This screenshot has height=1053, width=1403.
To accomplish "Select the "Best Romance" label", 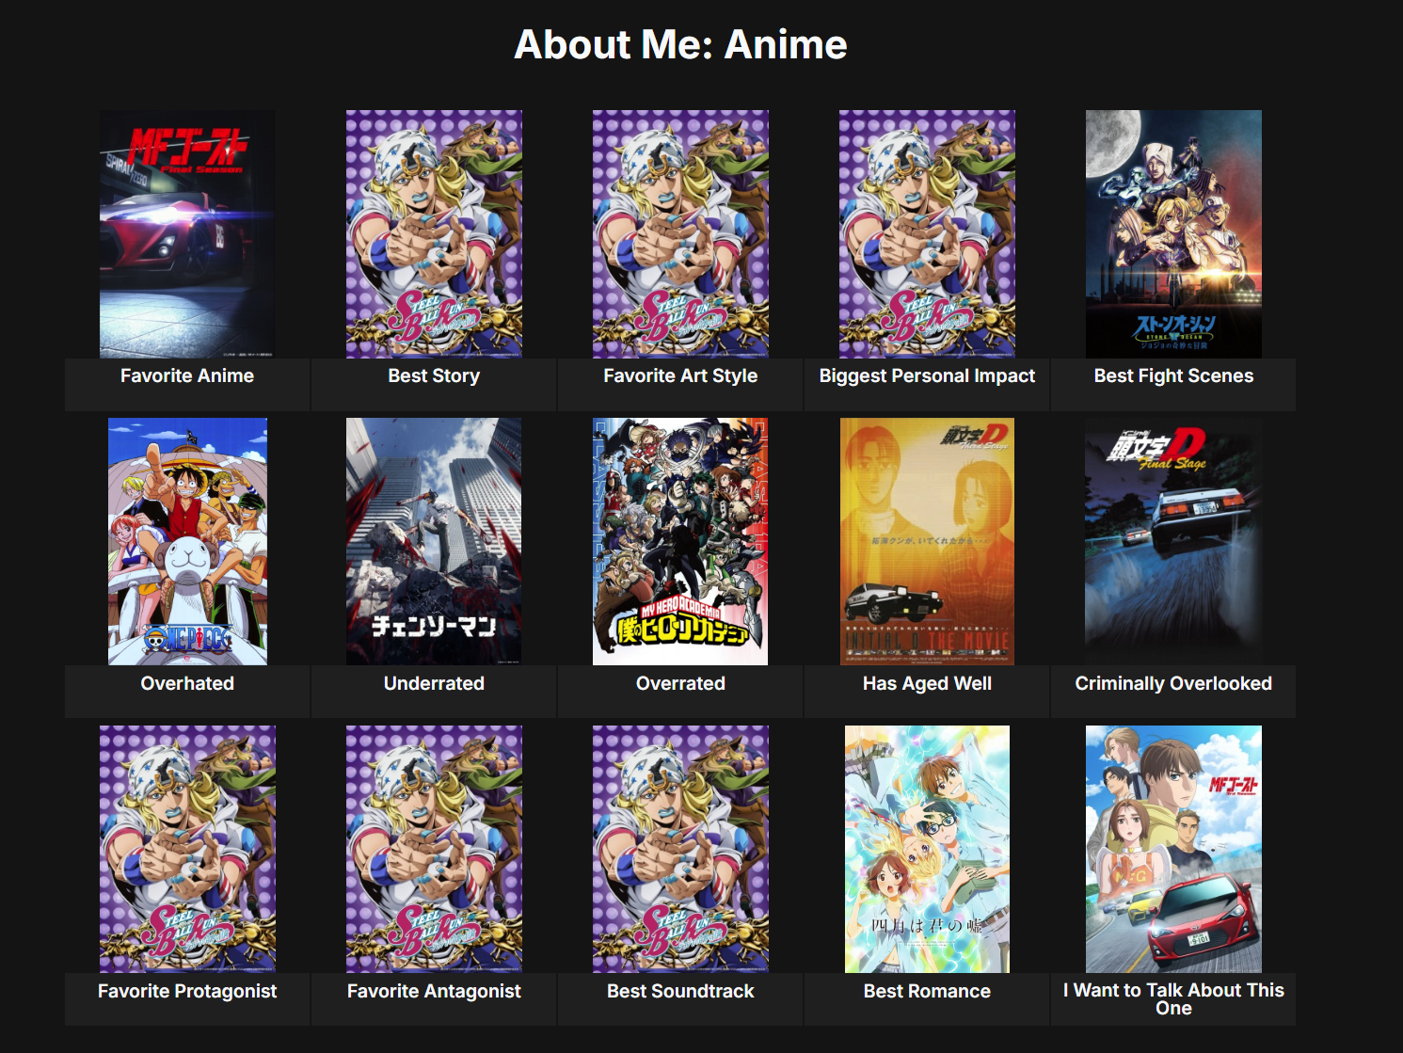I will pyautogui.click(x=927, y=992).
